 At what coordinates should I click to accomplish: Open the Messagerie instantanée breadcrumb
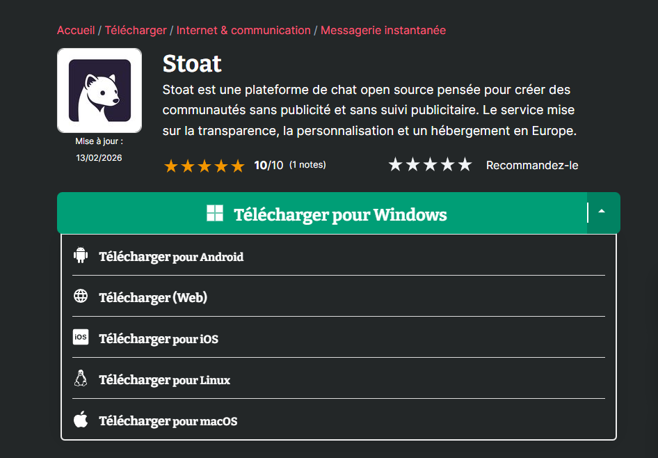click(x=383, y=31)
